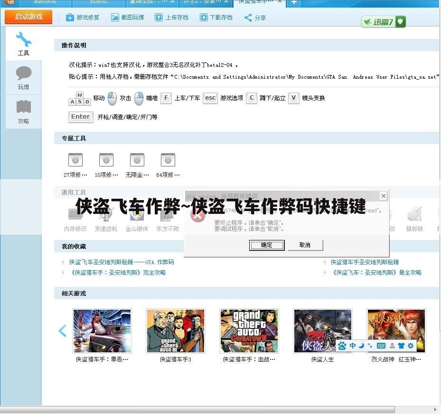This screenshot has height=414, width=441.
Task: Select the 工具 wrench sidebar tab
Action: pyautogui.click(x=23, y=44)
